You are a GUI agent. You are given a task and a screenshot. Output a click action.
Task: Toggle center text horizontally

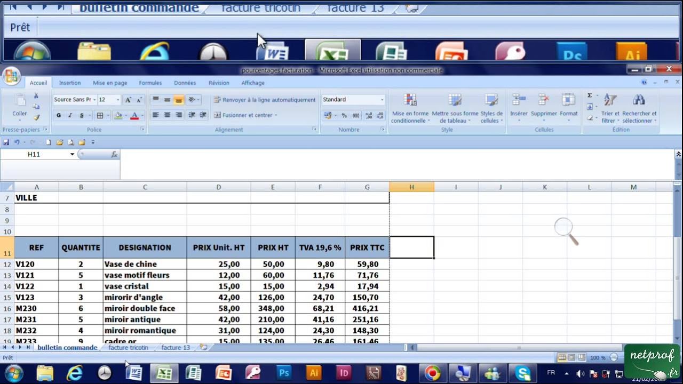pos(167,115)
